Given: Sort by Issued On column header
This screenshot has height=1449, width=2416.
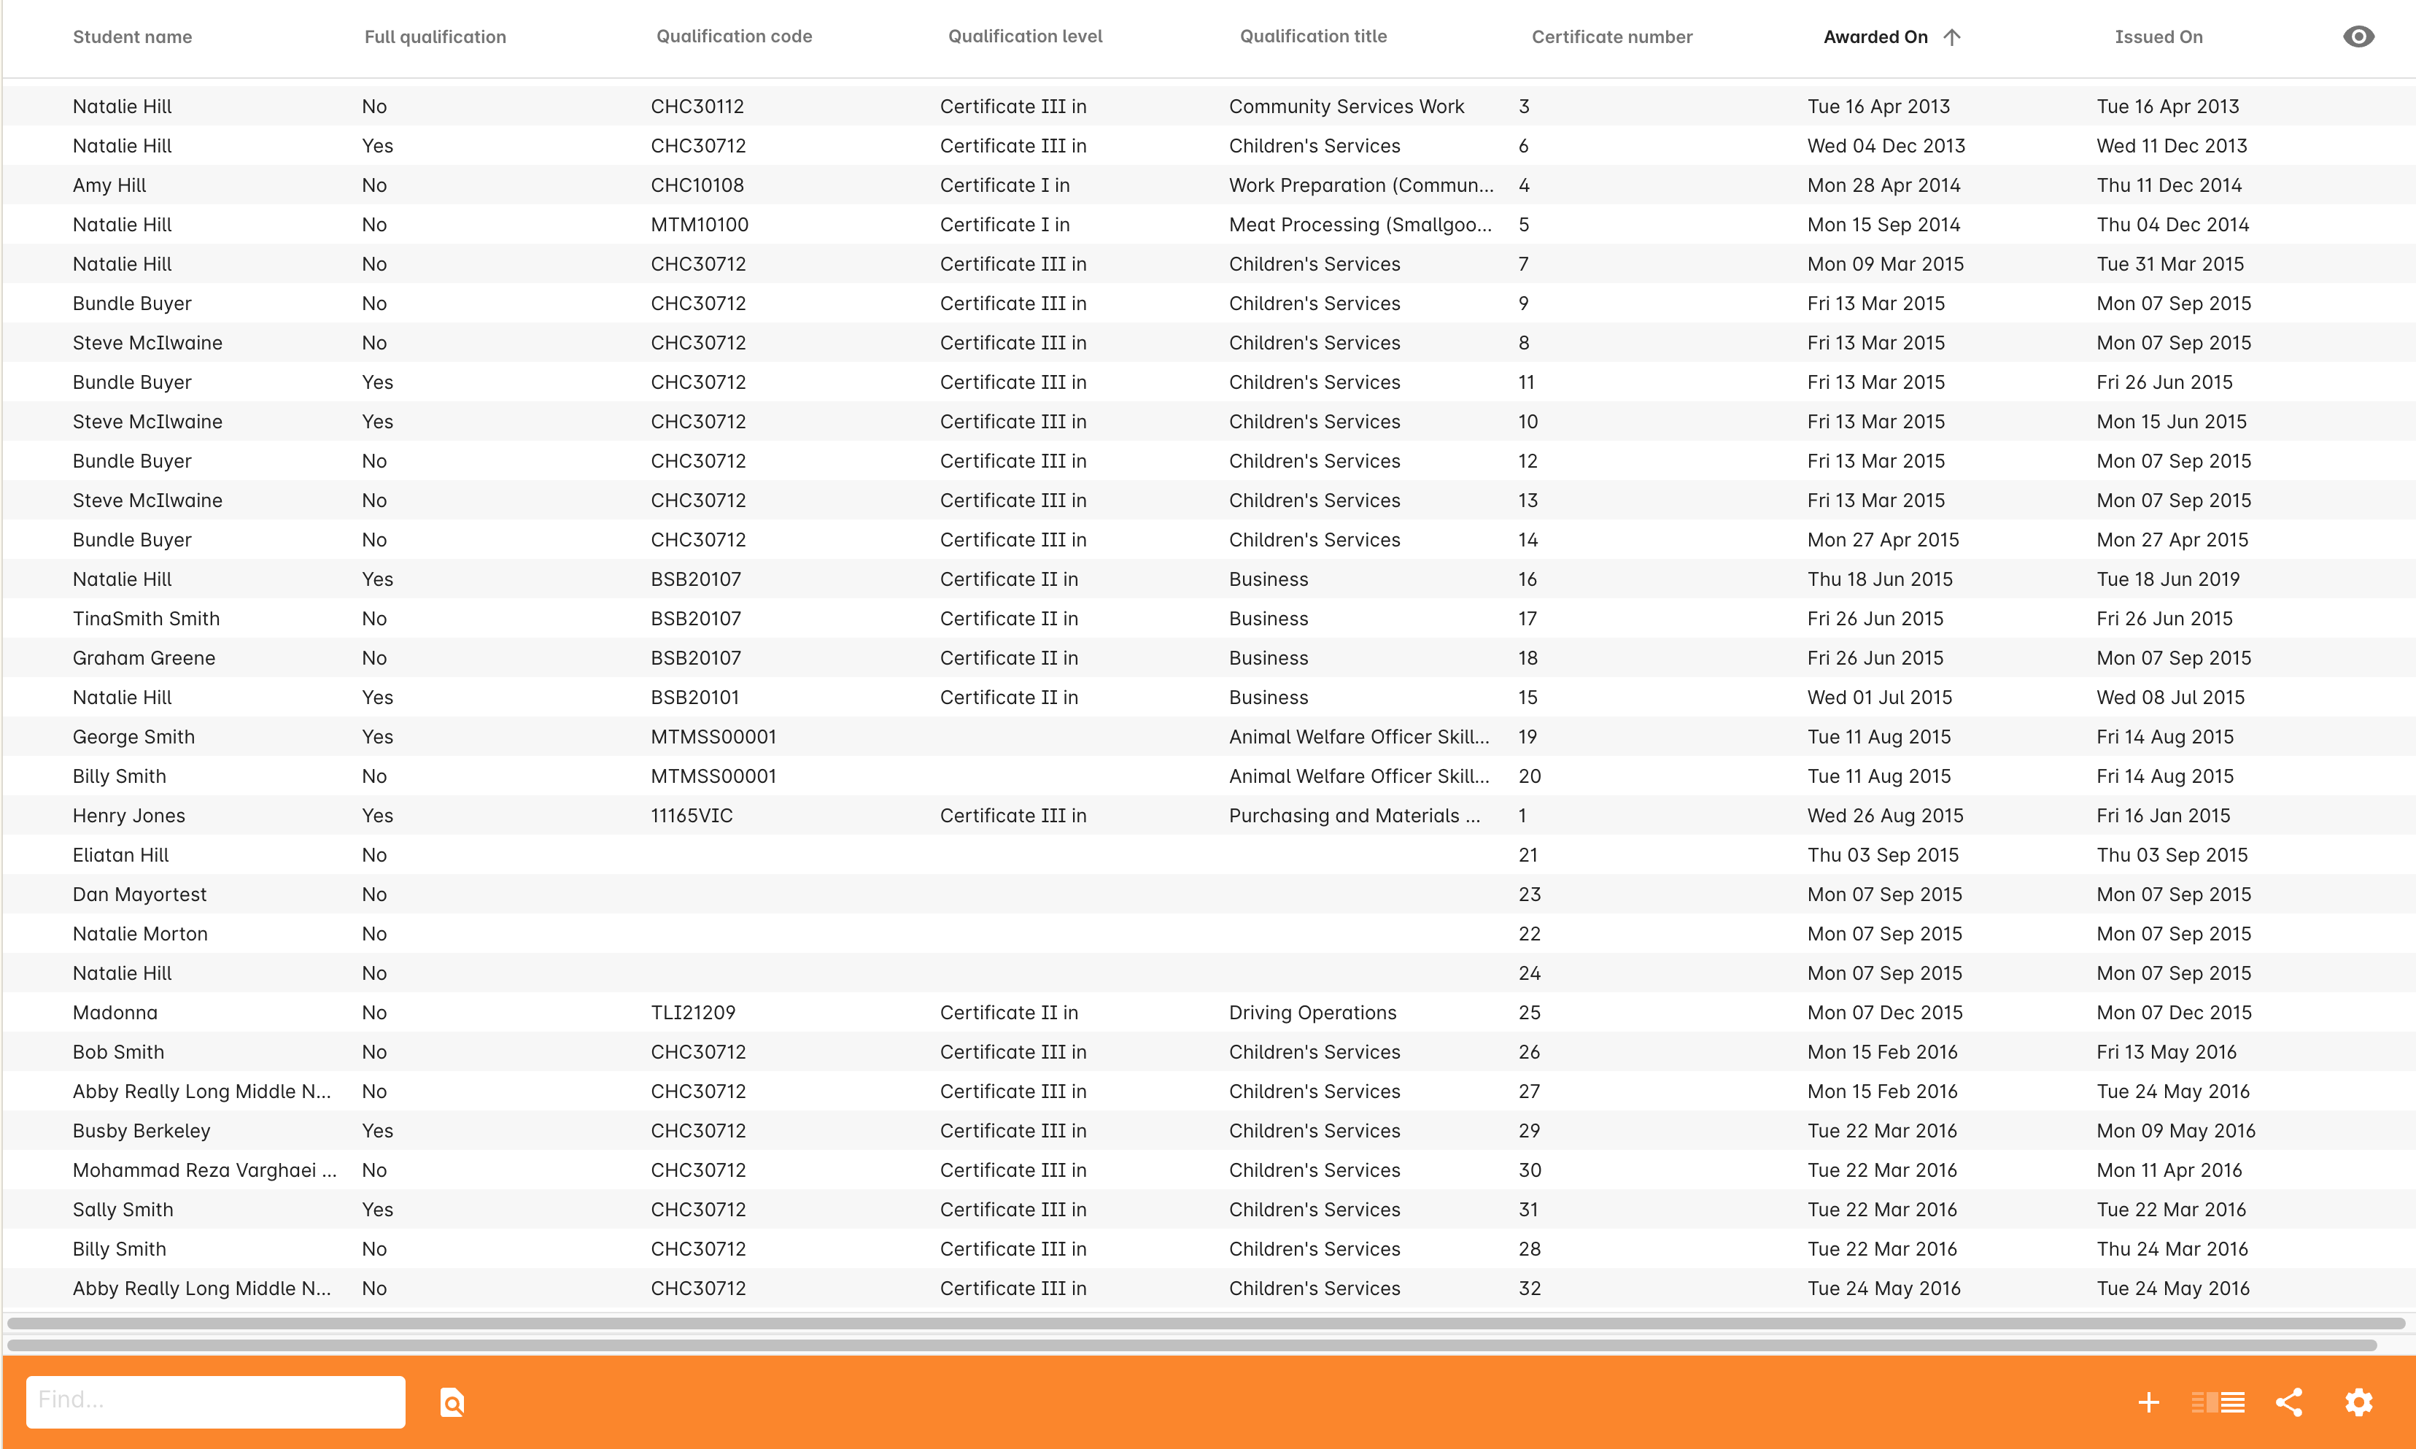Looking at the screenshot, I should pyautogui.click(x=2158, y=37).
